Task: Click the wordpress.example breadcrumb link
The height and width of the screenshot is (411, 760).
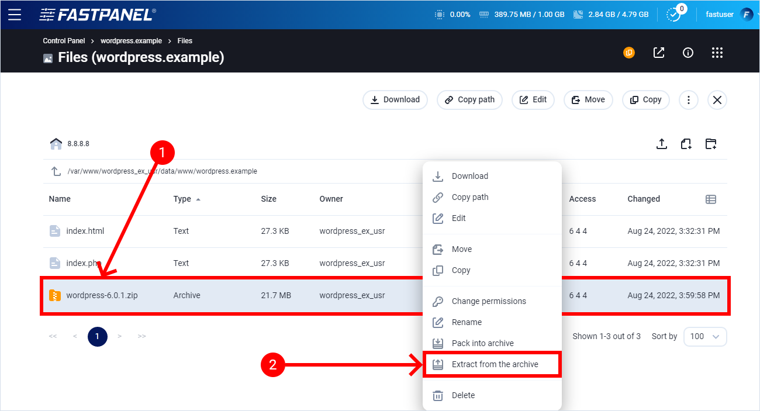Action: coord(132,41)
